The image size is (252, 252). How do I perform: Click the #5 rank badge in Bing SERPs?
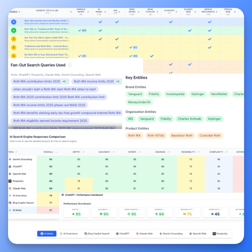click(x=135, y=56)
